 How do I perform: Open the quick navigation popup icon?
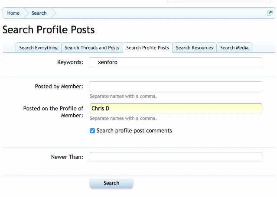(270, 13)
